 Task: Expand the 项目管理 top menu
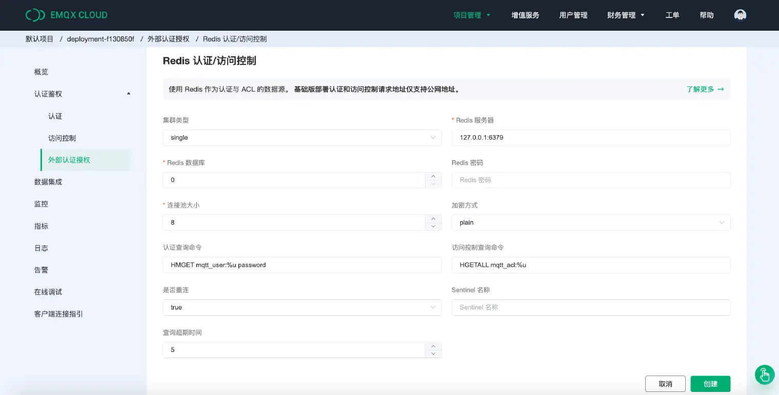click(x=472, y=15)
